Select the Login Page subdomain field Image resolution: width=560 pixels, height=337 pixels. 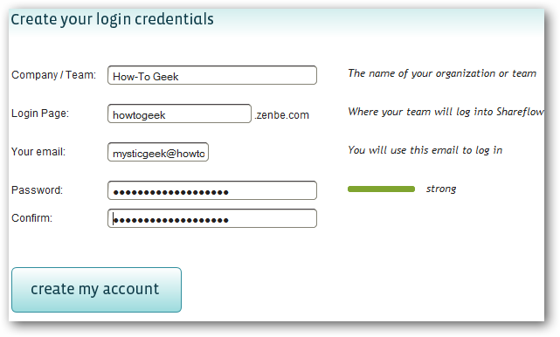[x=179, y=113]
